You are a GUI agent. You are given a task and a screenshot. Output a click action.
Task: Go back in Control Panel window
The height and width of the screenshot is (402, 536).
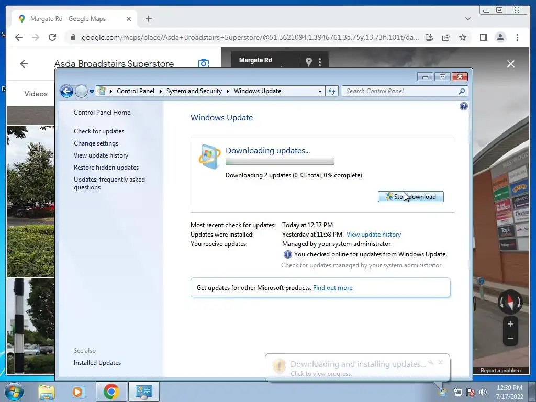point(66,91)
